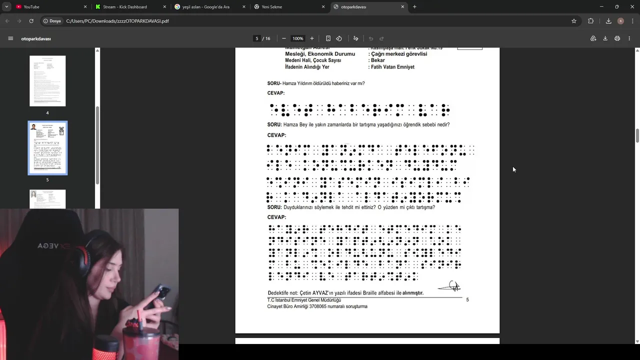Viewport: 640px width, 360px height.
Task: Reload the current page
Action: tap(31, 21)
